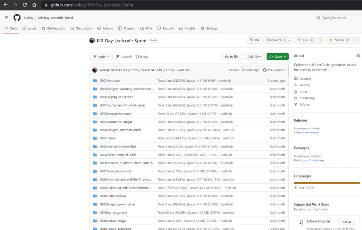
Task: Open browser home page icon
Action: coord(34,5)
